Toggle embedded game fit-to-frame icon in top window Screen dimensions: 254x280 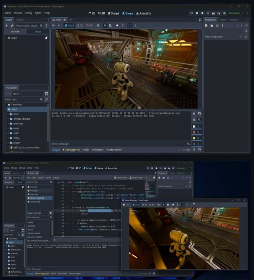pos(130,26)
